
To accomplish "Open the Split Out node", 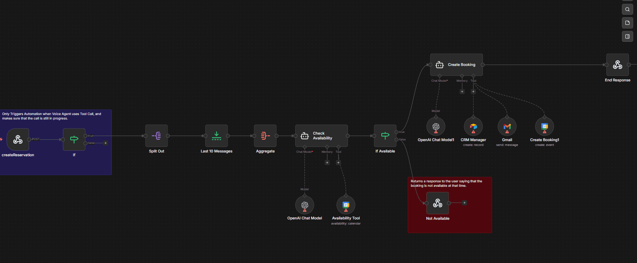I will (157, 136).
